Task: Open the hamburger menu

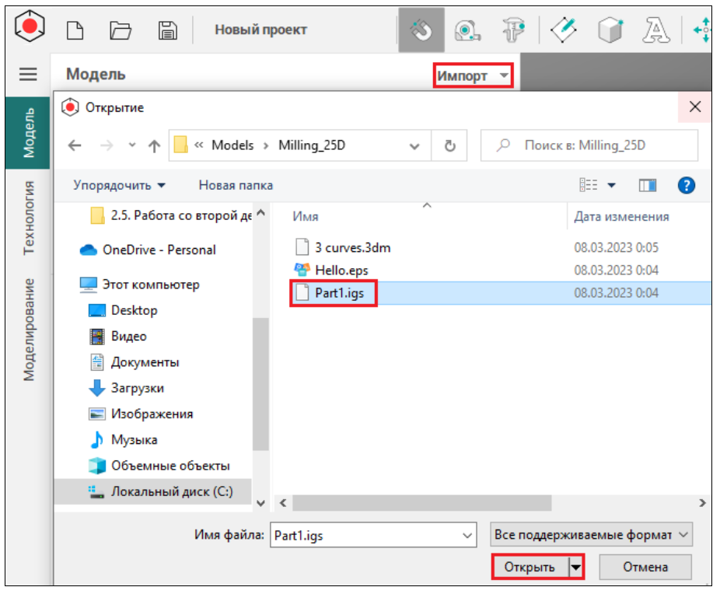Action: click(28, 75)
